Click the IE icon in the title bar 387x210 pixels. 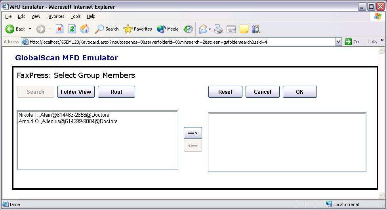5,6
